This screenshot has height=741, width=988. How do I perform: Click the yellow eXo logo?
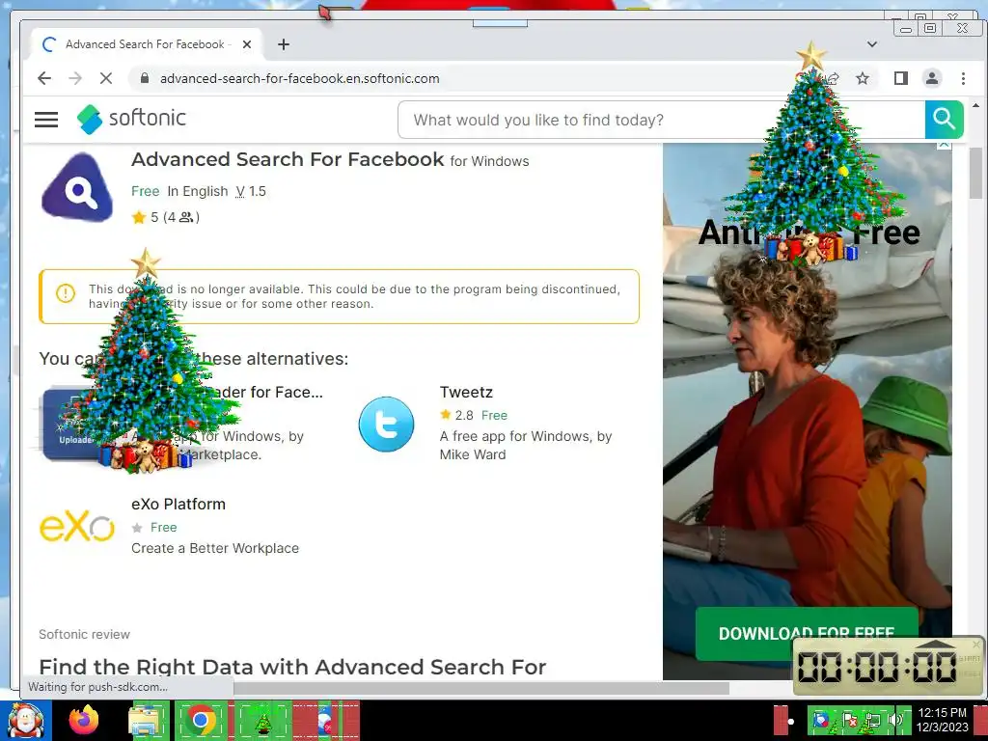(x=77, y=527)
